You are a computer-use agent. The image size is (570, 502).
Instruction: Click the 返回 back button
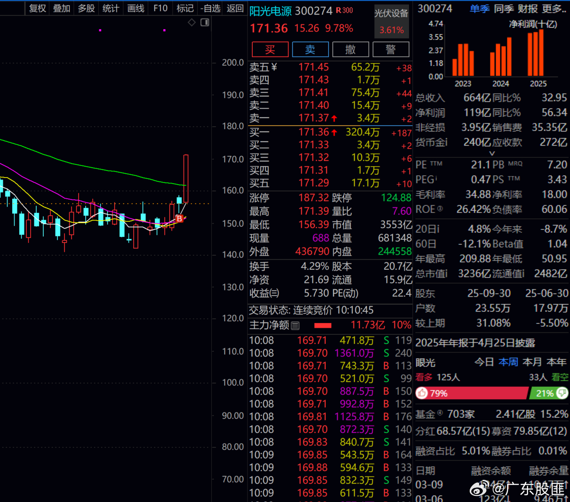click(235, 8)
